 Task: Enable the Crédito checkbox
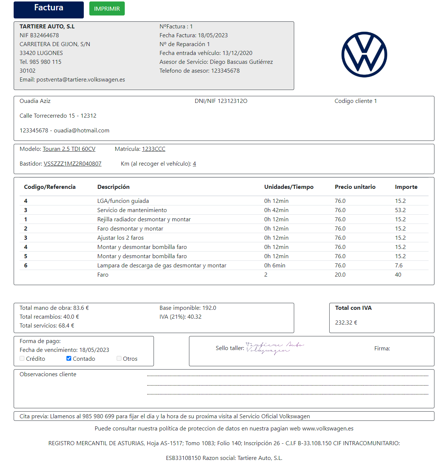click(22, 359)
